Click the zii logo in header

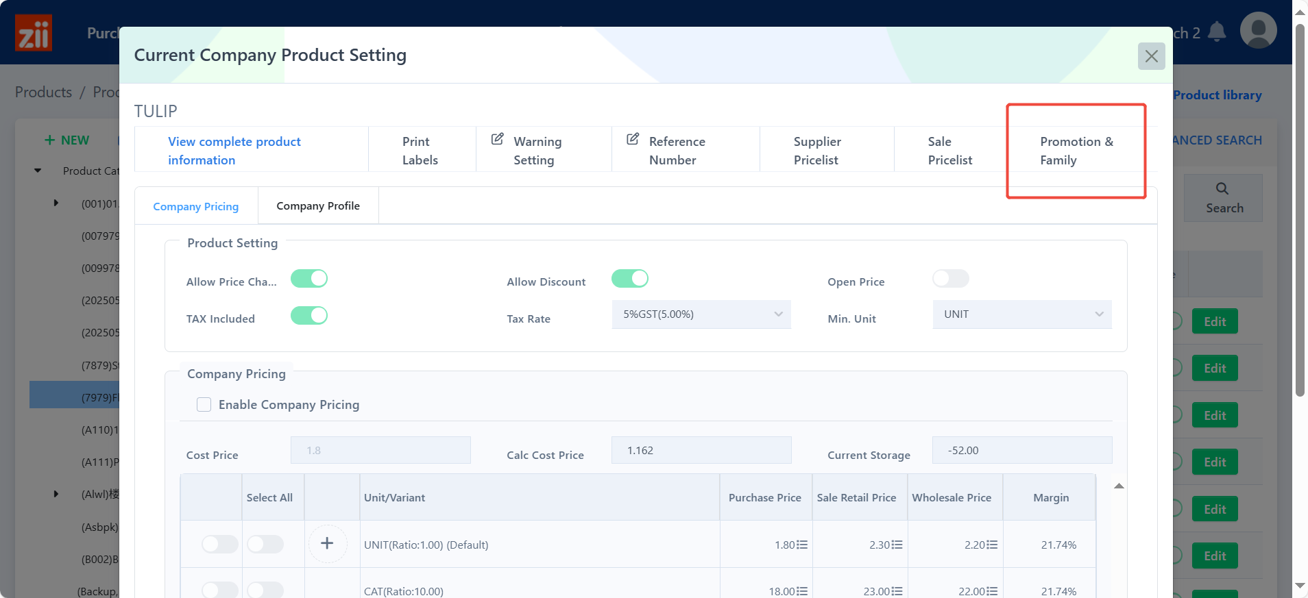tap(34, 33)
